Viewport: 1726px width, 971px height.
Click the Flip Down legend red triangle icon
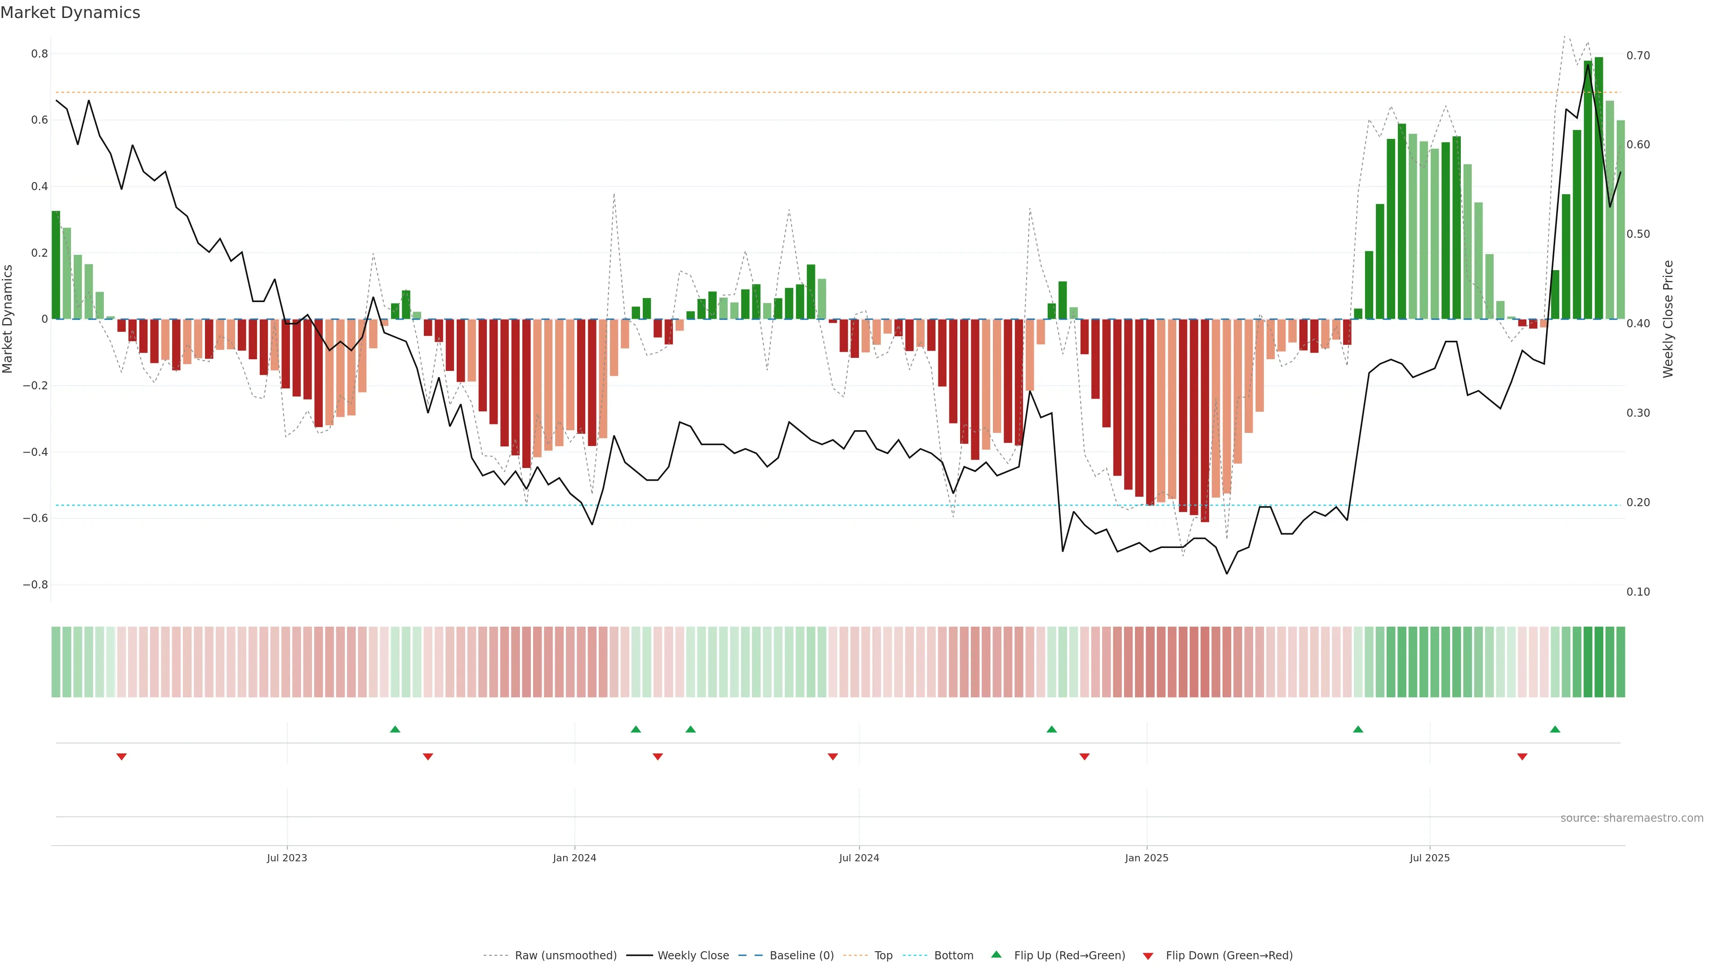pos(1148,956)
